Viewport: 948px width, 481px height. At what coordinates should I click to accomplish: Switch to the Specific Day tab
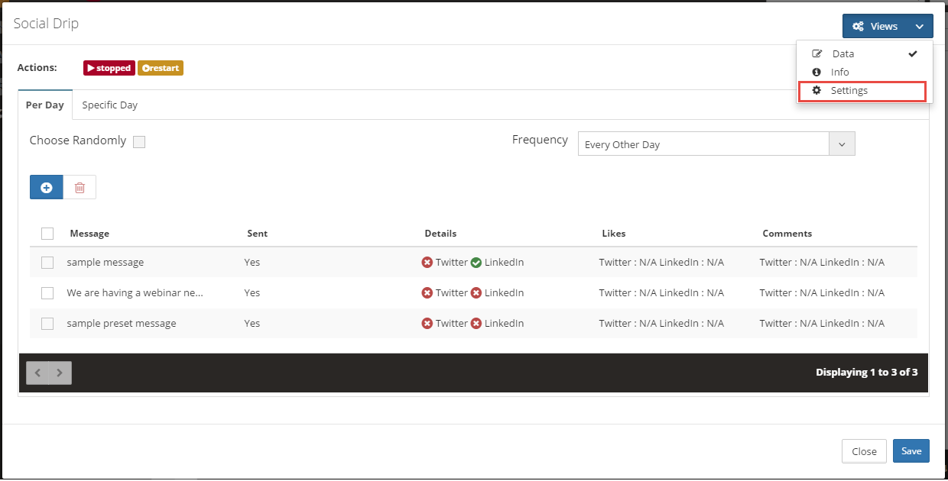pos(109,105)
